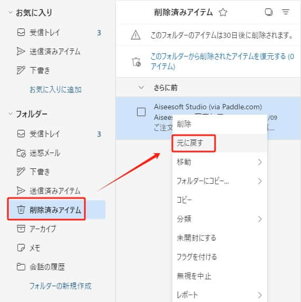Open レポート submenu
Image resolution: width=301 pixels, height=302 pixels.
[219, 295]
